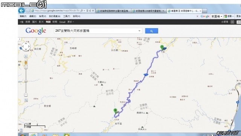241x136 pixels.
Task: Open the 說明(H) menu
Action: click(76, 16)
